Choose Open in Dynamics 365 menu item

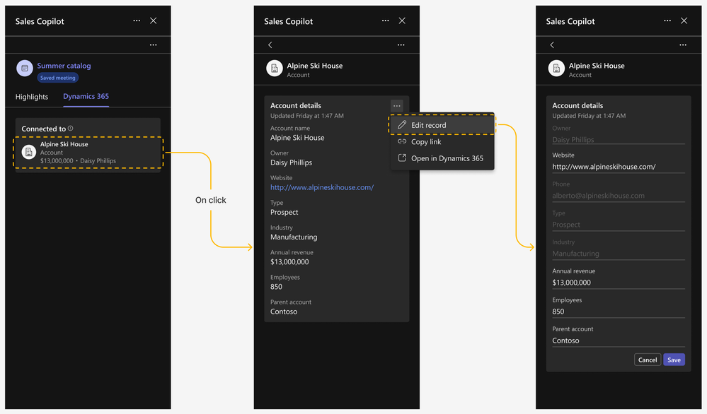tap(442, 158)
